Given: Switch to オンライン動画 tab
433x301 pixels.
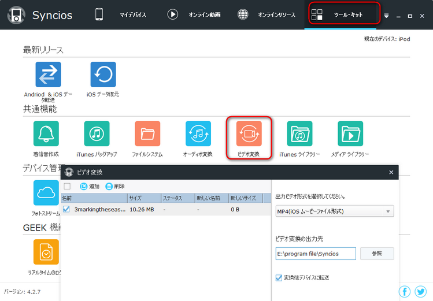Looking at the screenshot, I should [204, 15].
